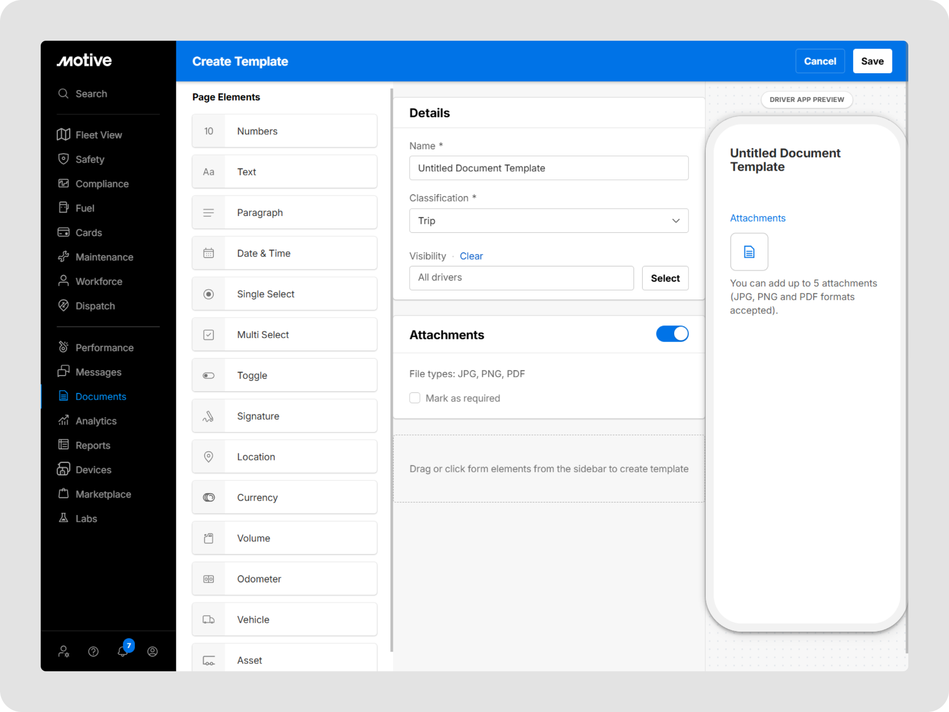Screen dimensions: 949x712
Task: Navigate to Workforce
Action: click(x=99, y=281)
